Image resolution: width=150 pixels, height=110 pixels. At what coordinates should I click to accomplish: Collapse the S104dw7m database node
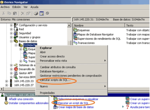click(x=16, y=45)
